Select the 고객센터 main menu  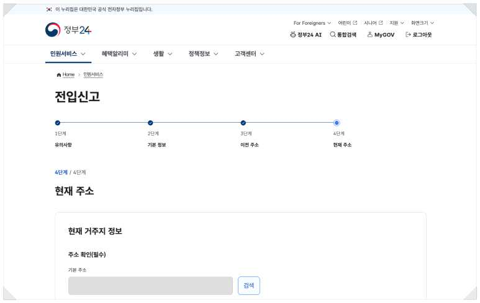click(x=245, y=54)
